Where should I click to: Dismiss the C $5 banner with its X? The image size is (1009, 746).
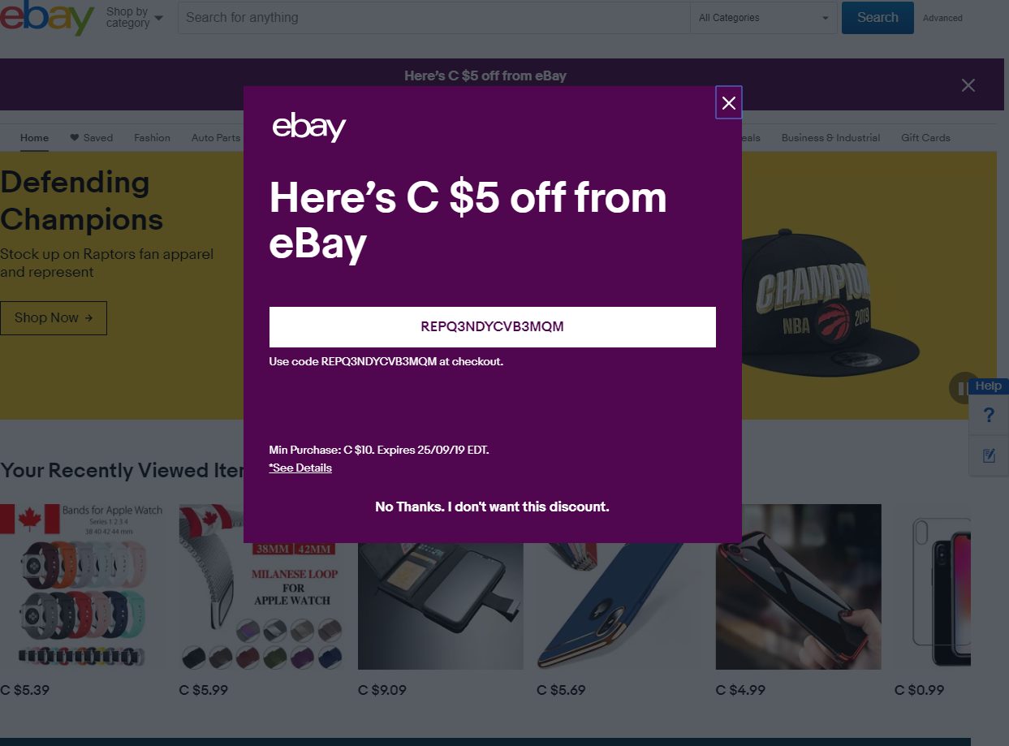(968, 84)
